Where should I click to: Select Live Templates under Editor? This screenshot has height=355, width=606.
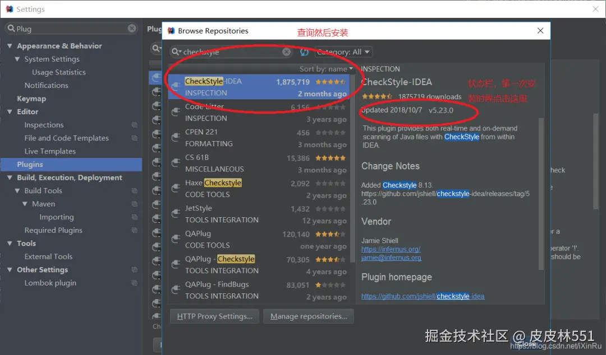coord(50,151)
